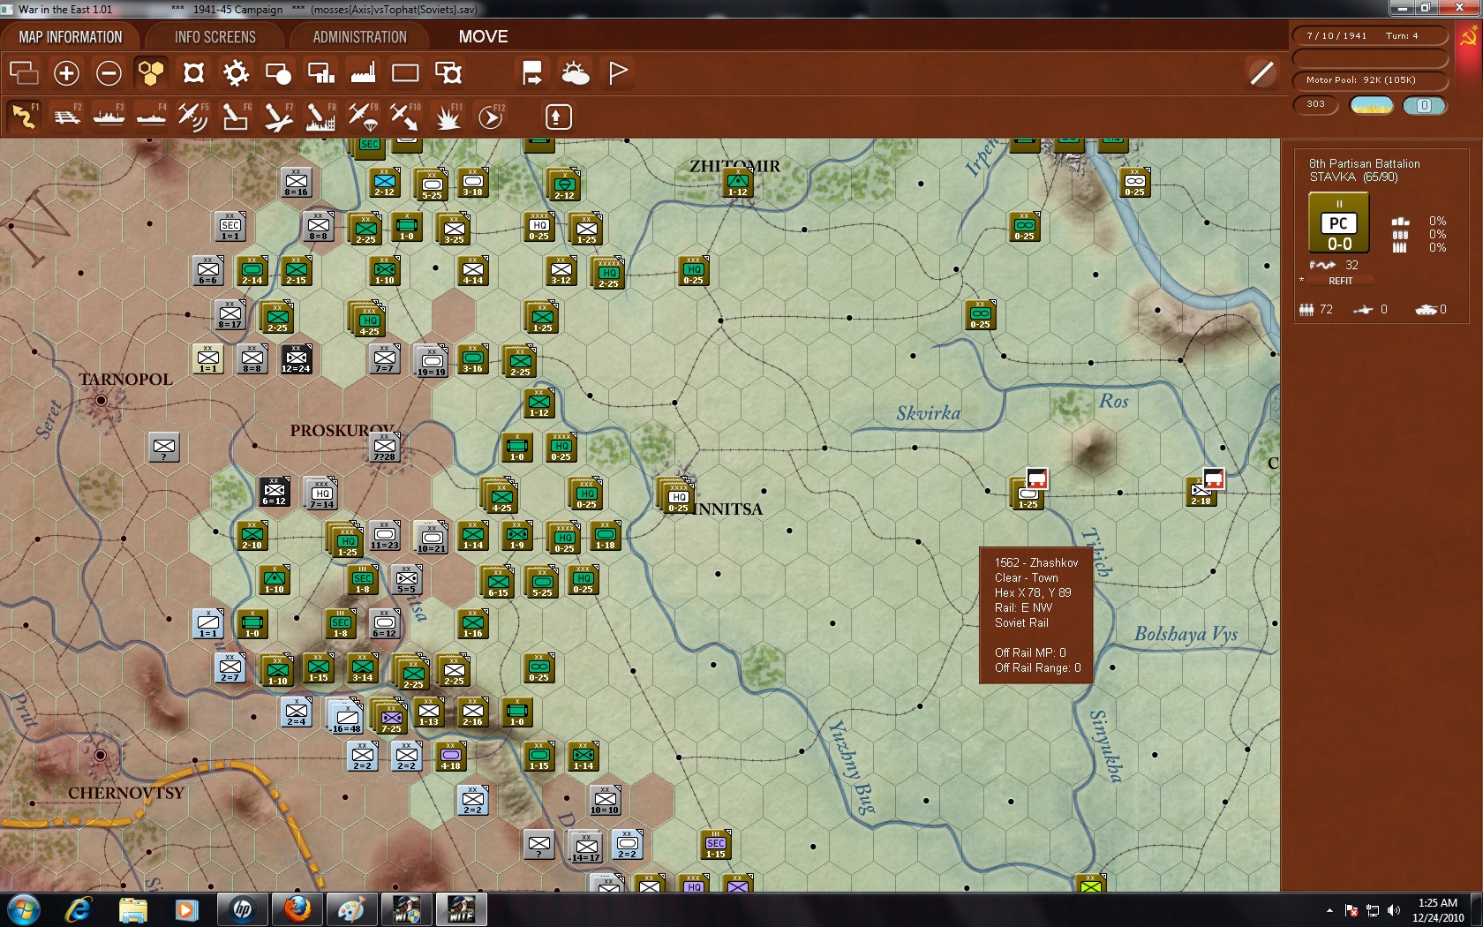This screenshot has width=1483, height=927.
Task: Toggle the hex grid display button
Action: click(151, 72)
